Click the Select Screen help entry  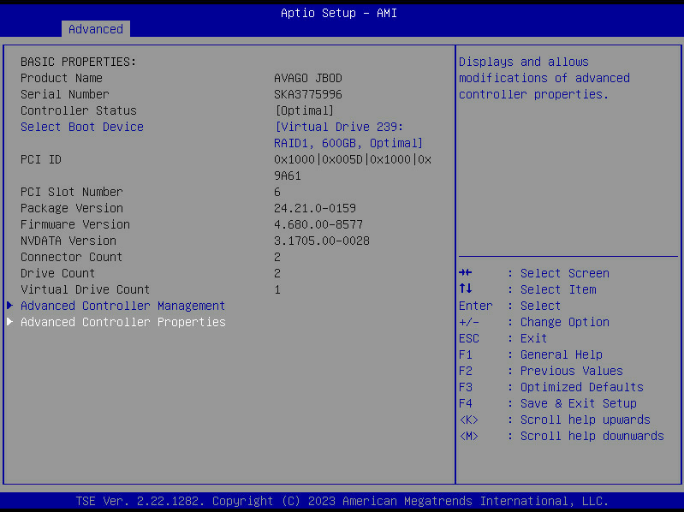[564, 273]
